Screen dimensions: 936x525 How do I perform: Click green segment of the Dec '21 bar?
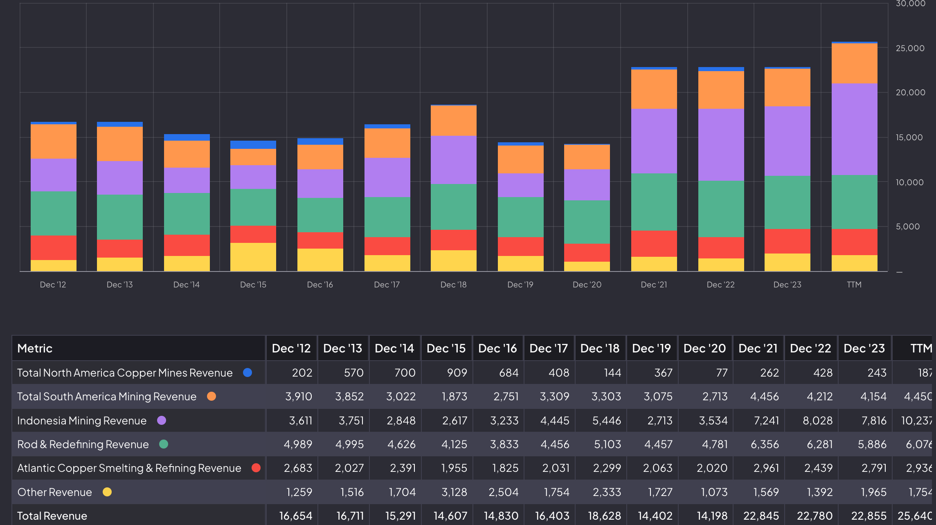tap(654, 202)
